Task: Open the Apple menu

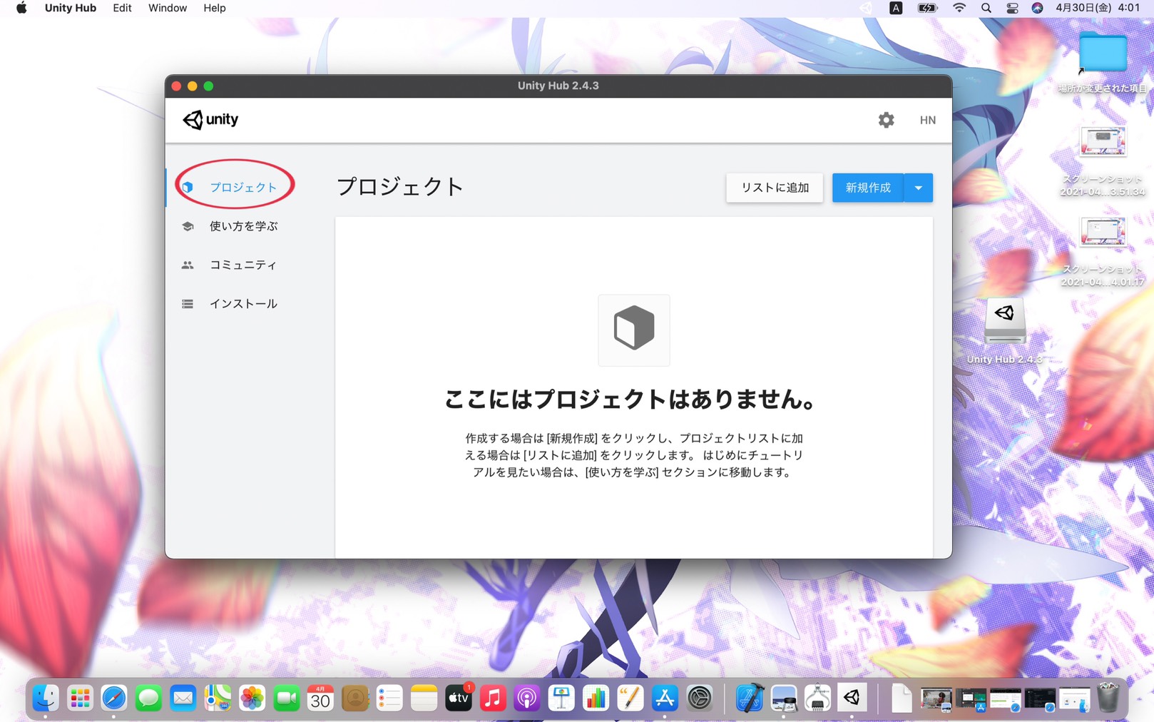Action: (21, 8)
